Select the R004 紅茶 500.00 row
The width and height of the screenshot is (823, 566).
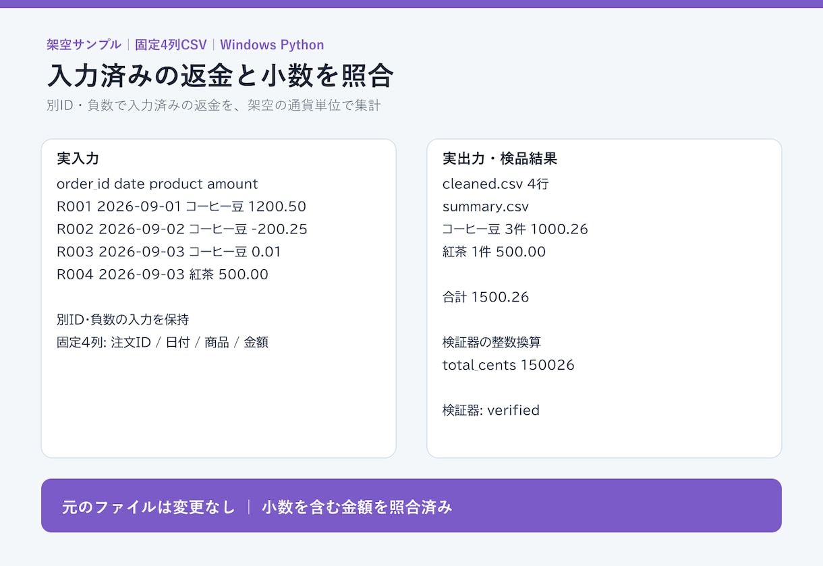point(163,274)
